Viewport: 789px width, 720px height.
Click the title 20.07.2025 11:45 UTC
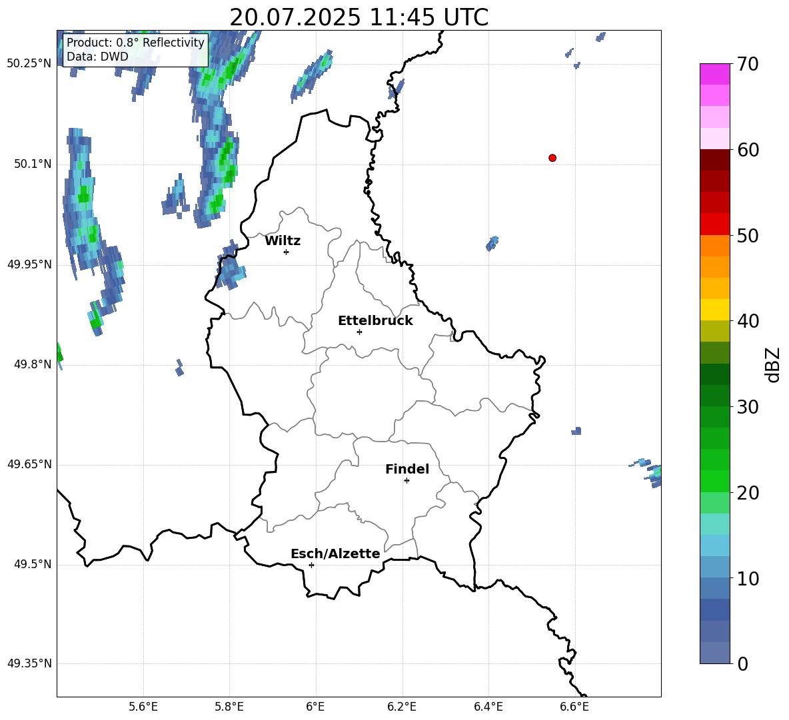(x=359, y=17)
